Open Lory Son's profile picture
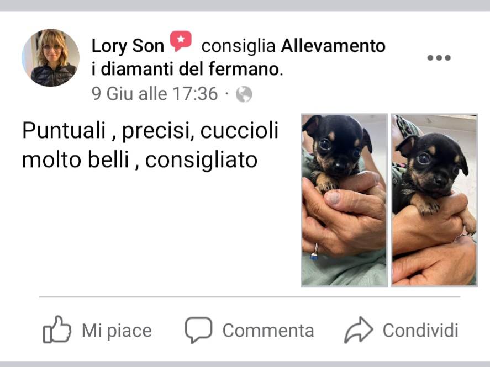 51,58
